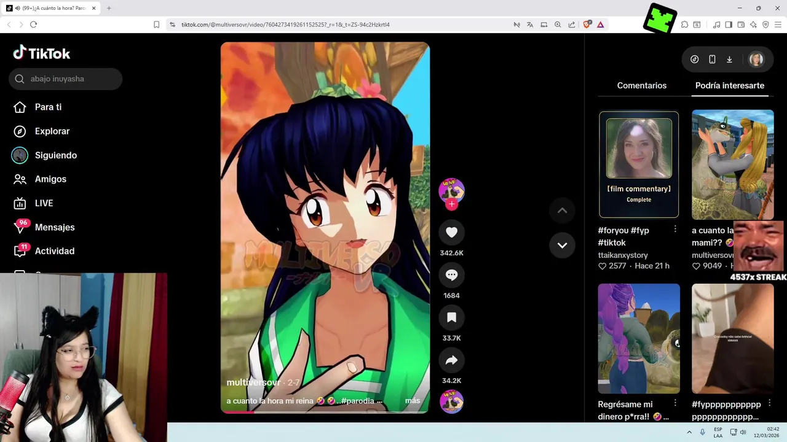Open Explorar section
Screen dimensions: 787x442
click(x=43, y=131)
